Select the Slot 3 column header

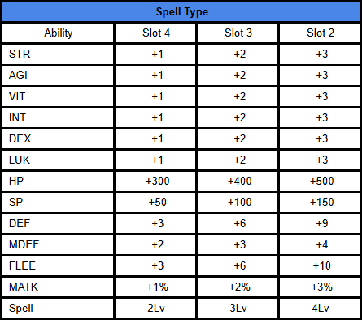click(x=238, y=33)
